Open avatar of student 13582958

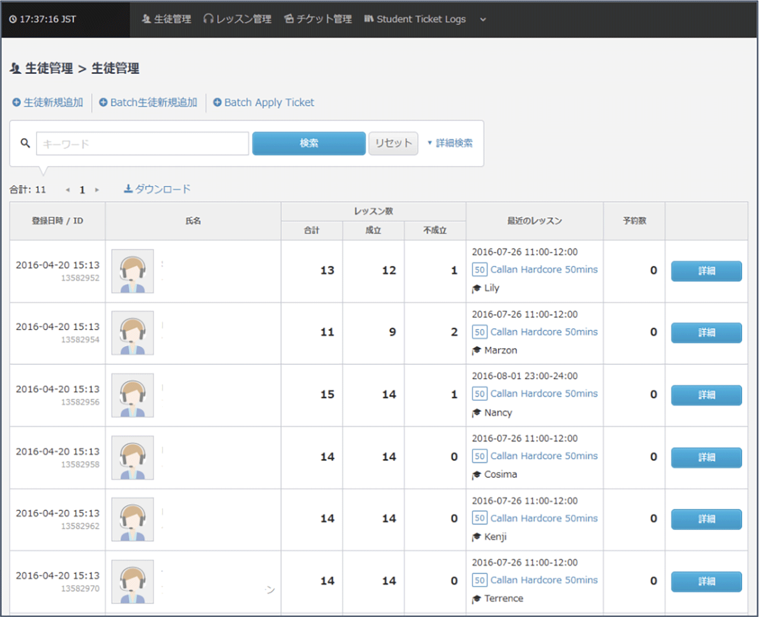[x=133, y=457]
